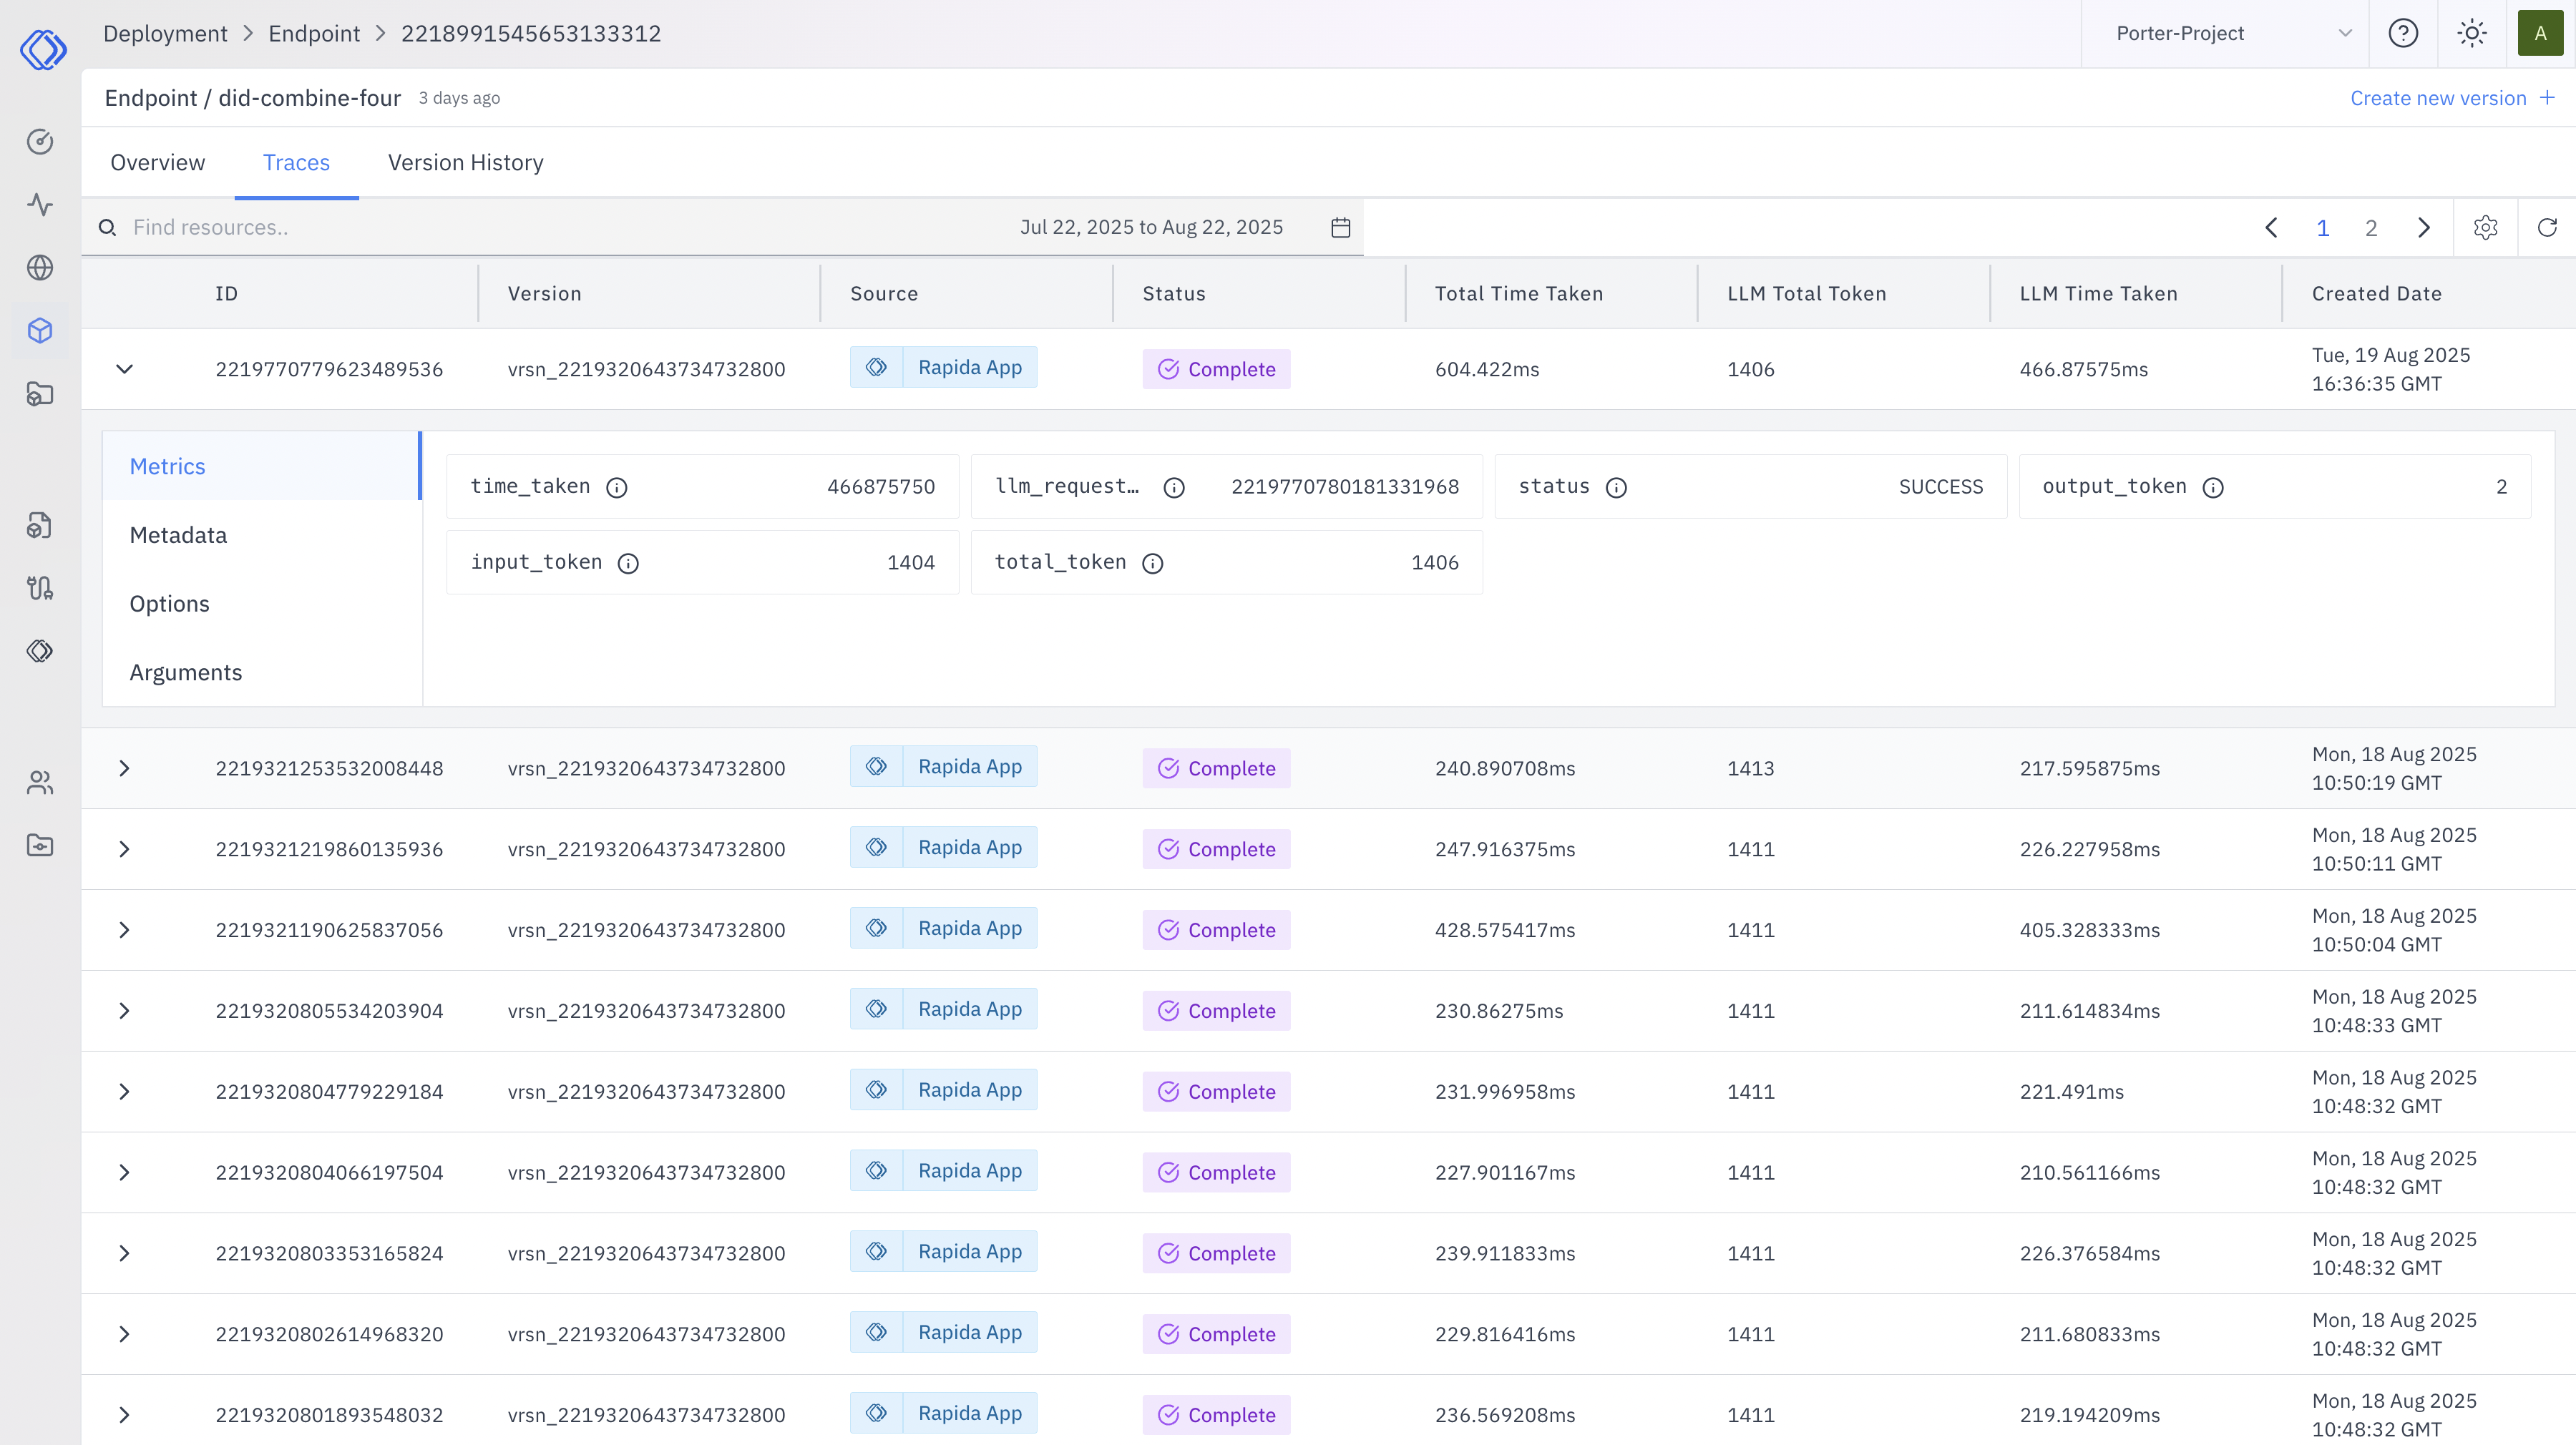Open the dashboard gauge icon in the sidebar
Viewport: 2576px width, 1445px height.
(40, 142)
